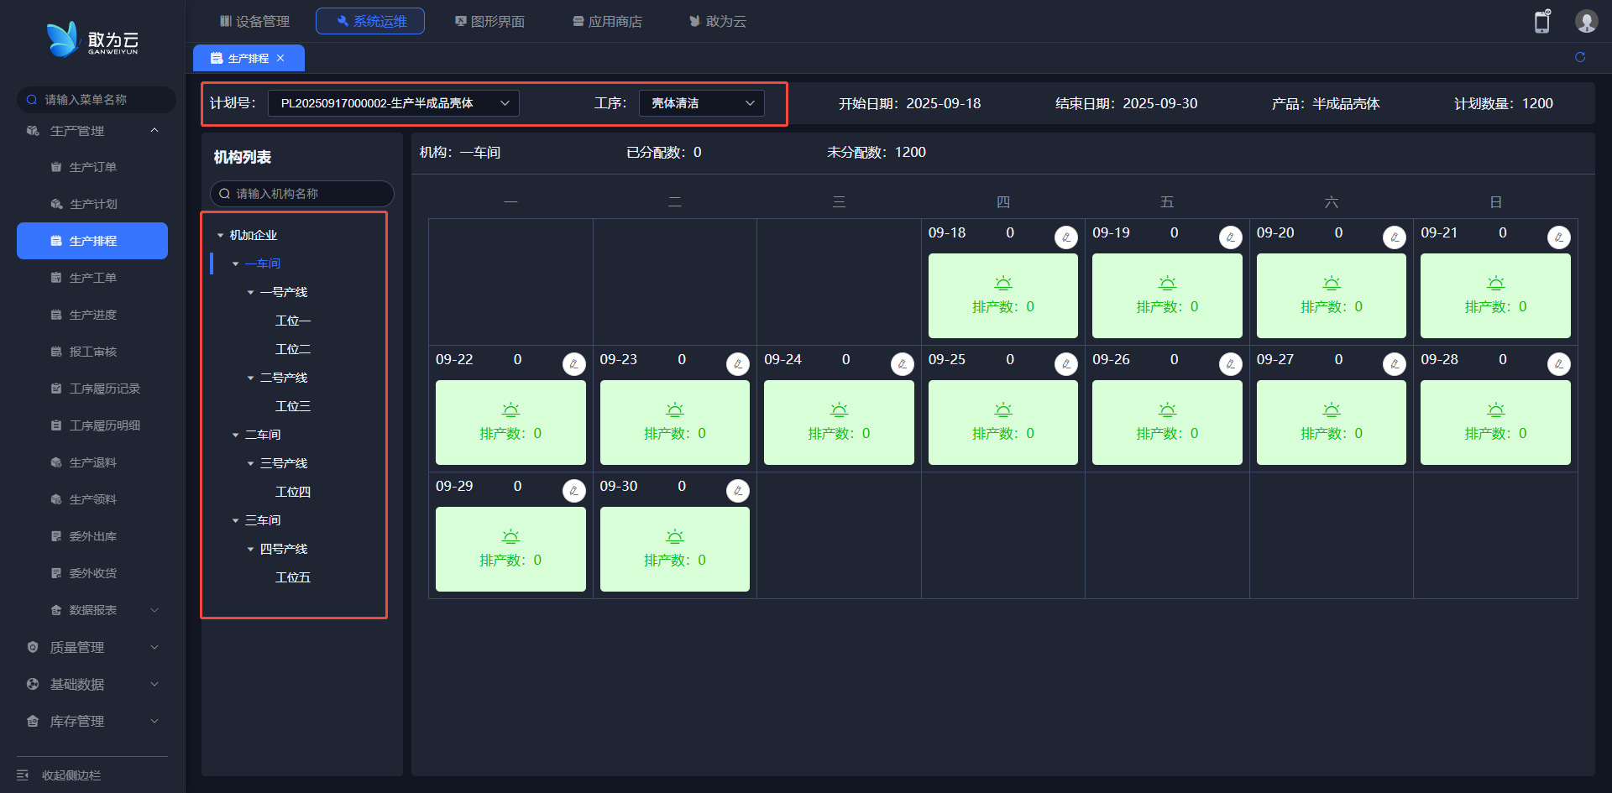Close the 生产排程 tab
Screen dimensions: 1612x793
tap(280, 58)
